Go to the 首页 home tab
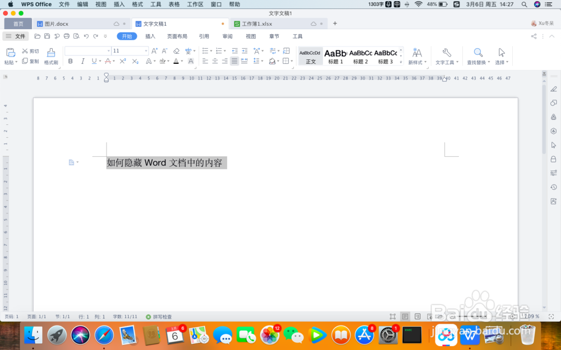 [x=19, y=24]
